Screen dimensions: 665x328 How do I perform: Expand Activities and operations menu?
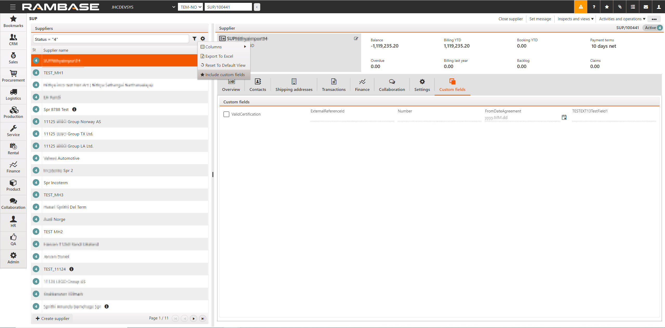622,19
